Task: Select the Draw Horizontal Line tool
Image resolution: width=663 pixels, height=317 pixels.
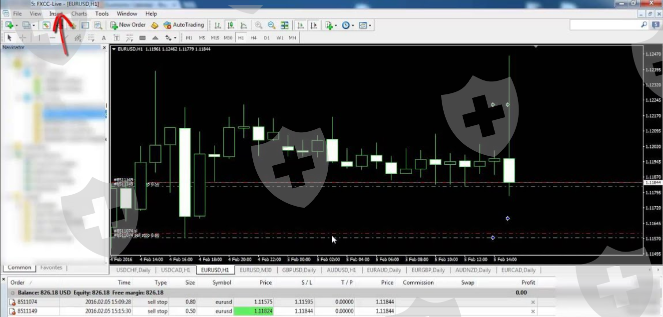Action: pos(52,38)
